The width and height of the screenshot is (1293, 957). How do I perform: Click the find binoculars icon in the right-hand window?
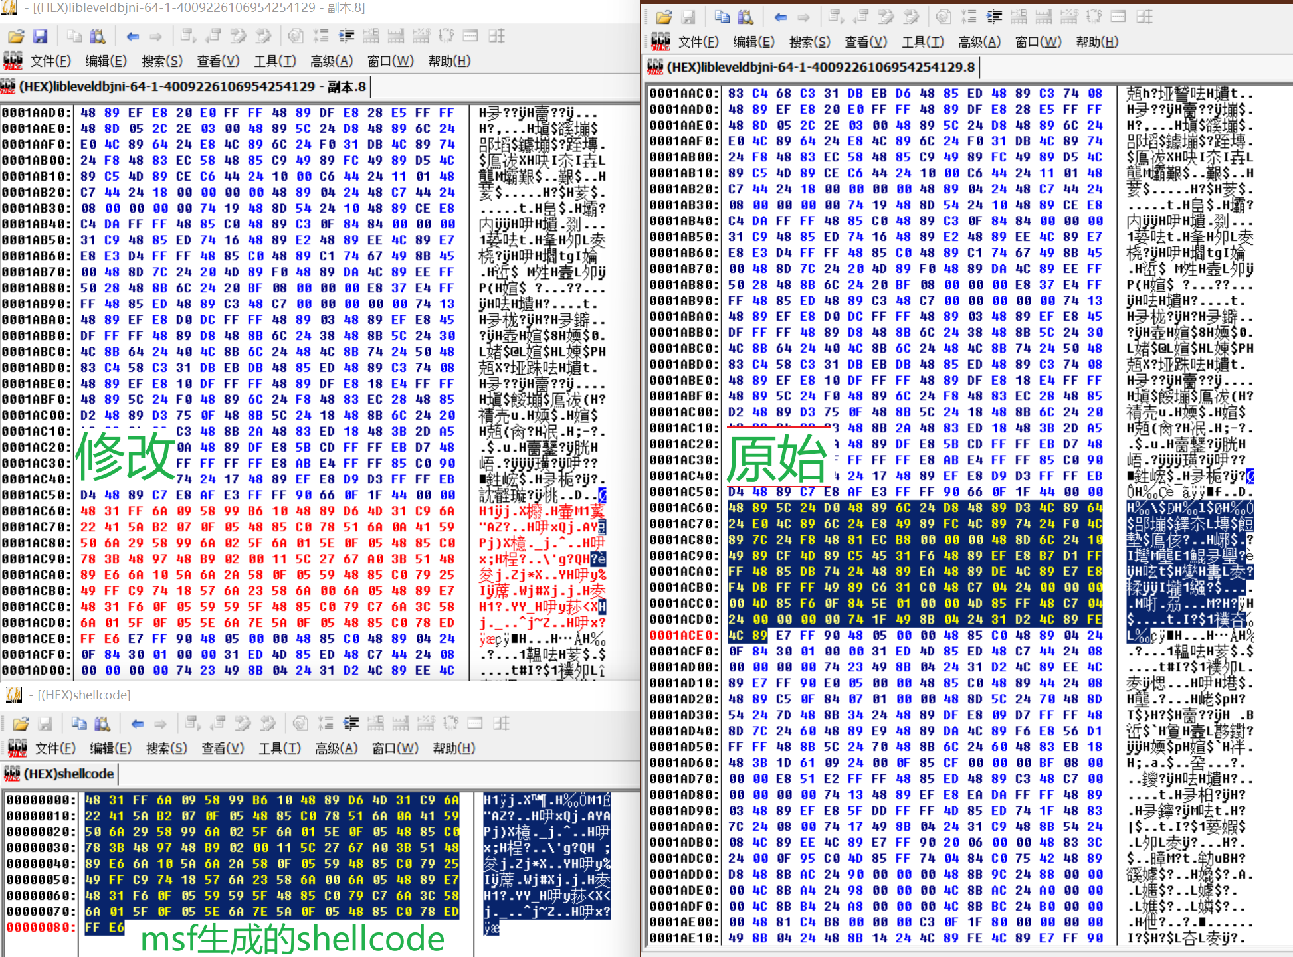746,17
